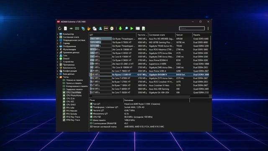Image resolution: width=268 pixels, height=151 pixels.
Task: Click the magnifier driver updates icon
Action: coord(126,29)
